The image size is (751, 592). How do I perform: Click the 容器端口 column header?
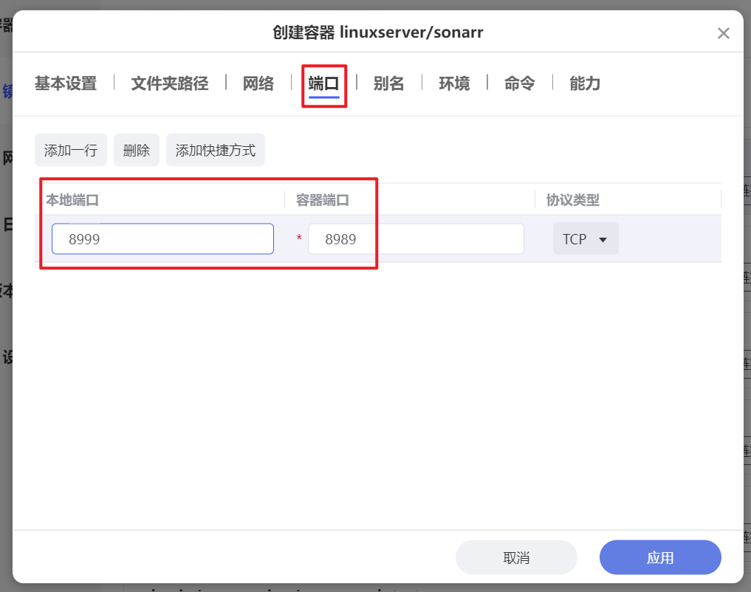[323, 199]
